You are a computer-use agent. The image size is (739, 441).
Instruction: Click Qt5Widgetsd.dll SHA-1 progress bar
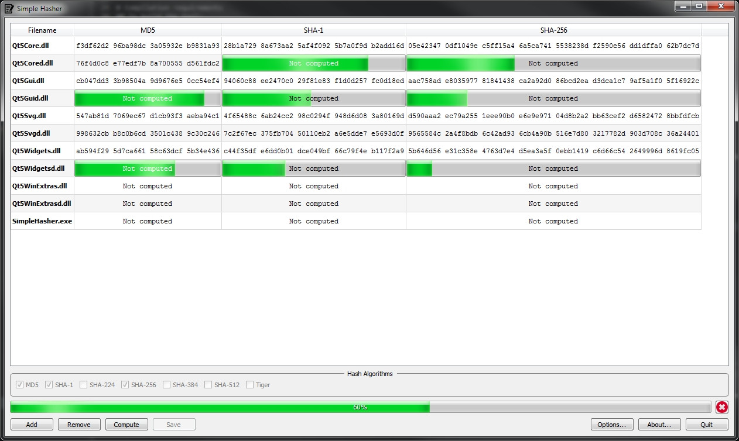coord(314,168)
